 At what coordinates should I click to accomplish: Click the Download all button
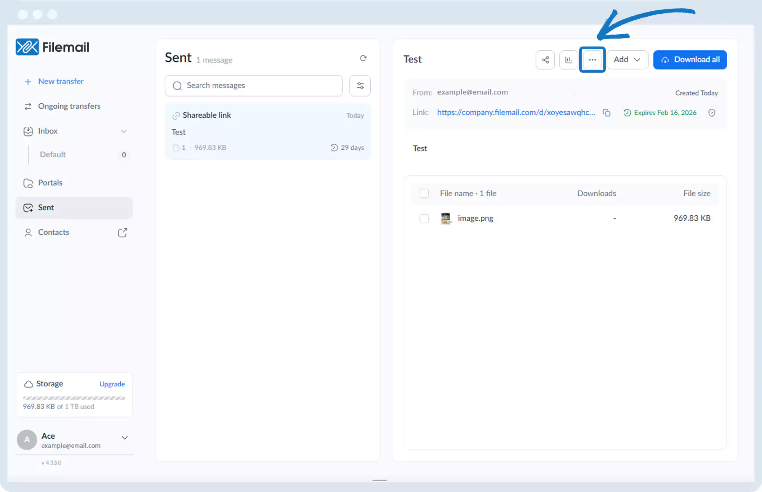(x=690, y=60)
